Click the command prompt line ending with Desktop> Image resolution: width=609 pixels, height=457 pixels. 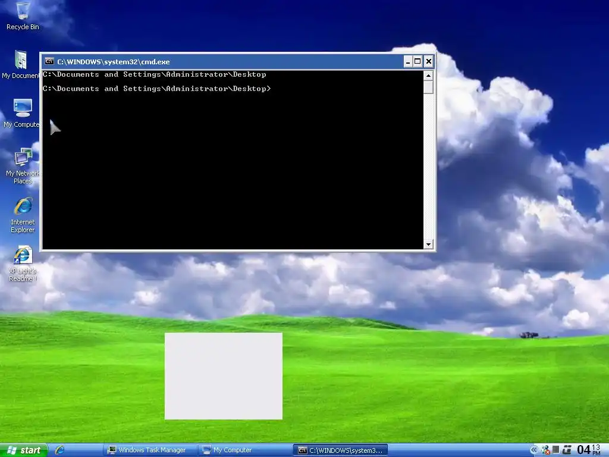click(x=157, y=89)
